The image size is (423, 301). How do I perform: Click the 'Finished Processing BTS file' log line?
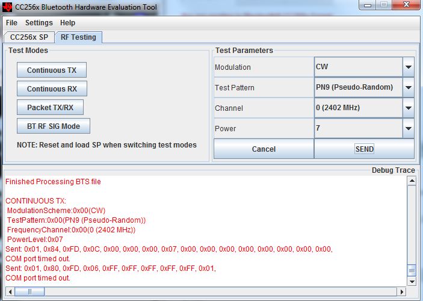pyautogui.click(x=53, y=182)
